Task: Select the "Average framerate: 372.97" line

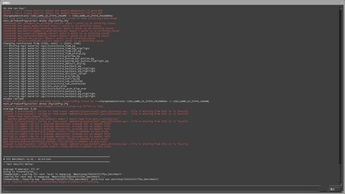Action: [21, 169]
